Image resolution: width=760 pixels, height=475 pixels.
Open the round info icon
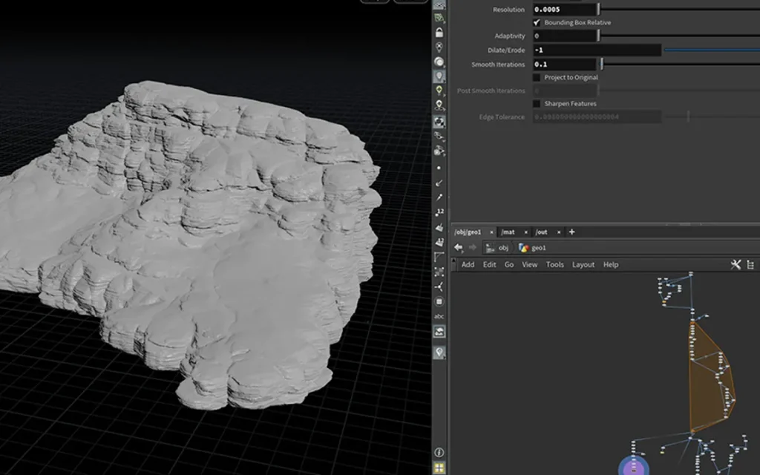pos(439,452)
